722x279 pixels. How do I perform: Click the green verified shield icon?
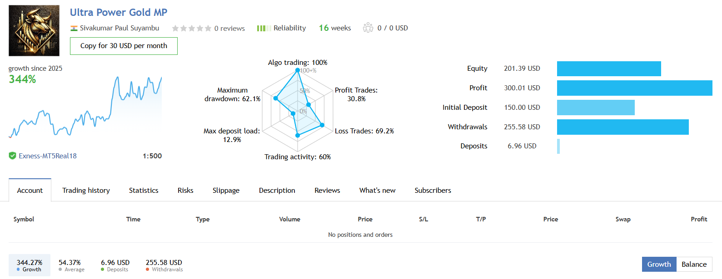(x=13, y=156)
